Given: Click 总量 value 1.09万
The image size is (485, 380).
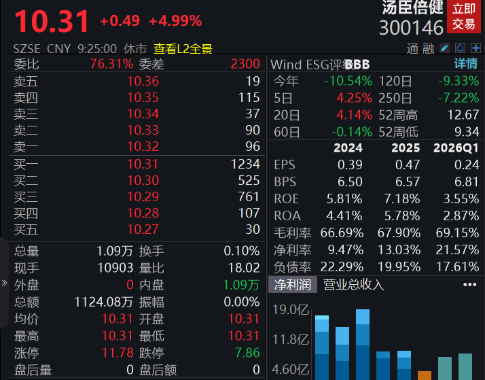Looking at the screenshot, I should pyautogui.click(x=115, y=251).
